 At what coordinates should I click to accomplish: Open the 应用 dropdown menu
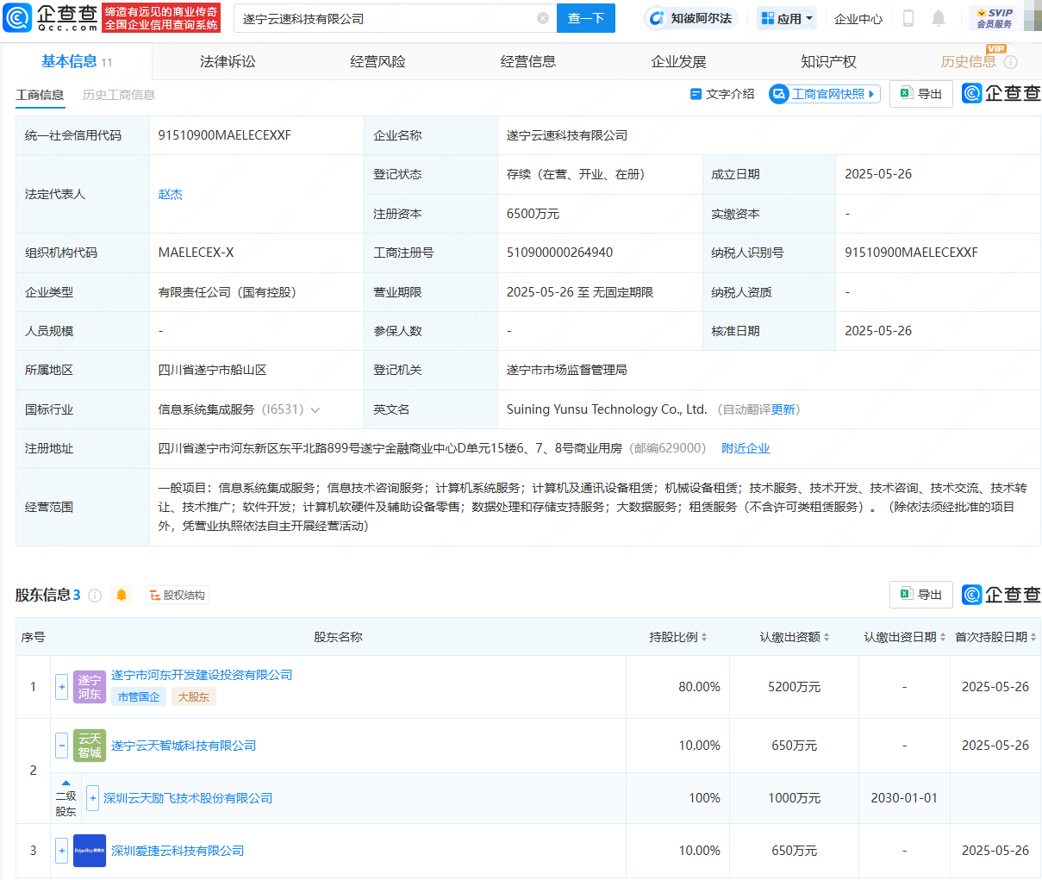[787, 18]
